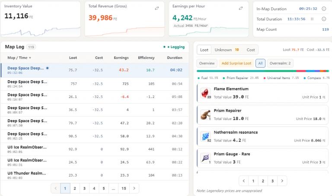Click the Inventory Value trend chart
The width and height of the screenshot is (332, 196).
(41, 32)
